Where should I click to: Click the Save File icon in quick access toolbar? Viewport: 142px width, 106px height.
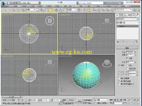(x=16, y=3)
